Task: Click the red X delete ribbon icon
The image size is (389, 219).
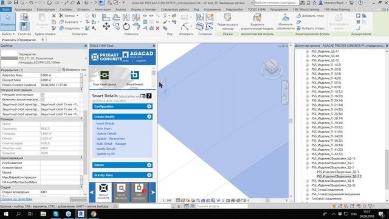Action: point(157,29)
